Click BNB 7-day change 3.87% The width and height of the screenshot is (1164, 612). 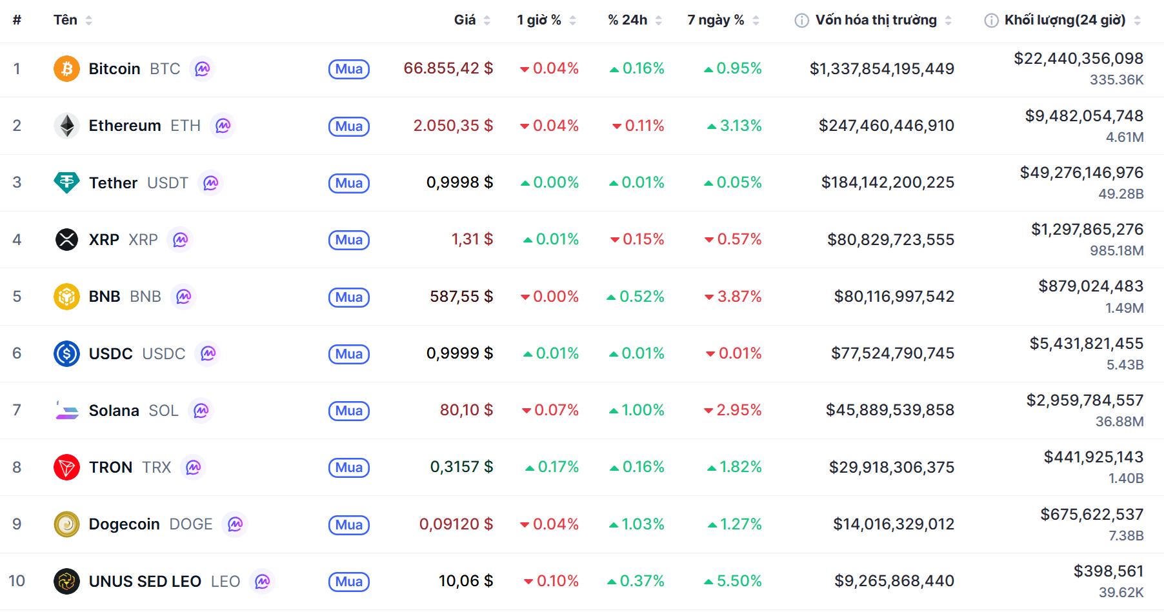tap(733, 297)
